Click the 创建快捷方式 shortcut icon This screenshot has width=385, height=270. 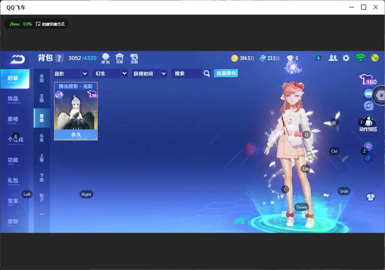point(38,24)
